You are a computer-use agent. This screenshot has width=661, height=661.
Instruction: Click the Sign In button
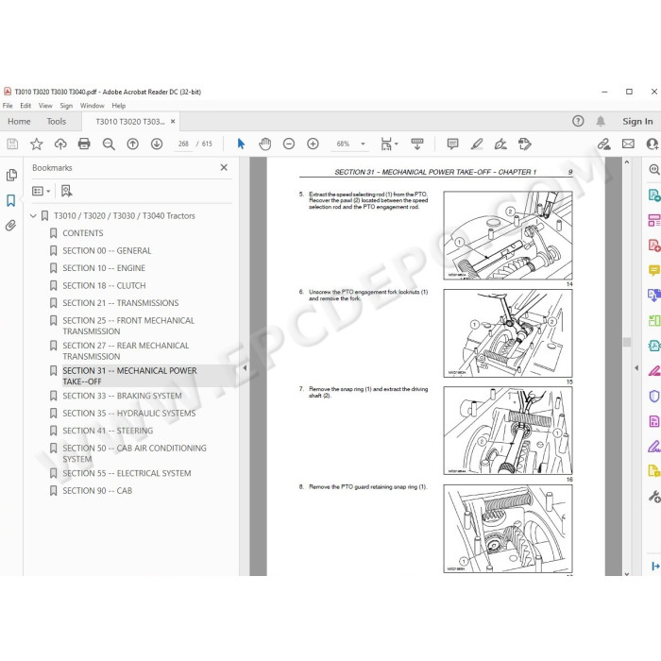click(x=637, y=122)
